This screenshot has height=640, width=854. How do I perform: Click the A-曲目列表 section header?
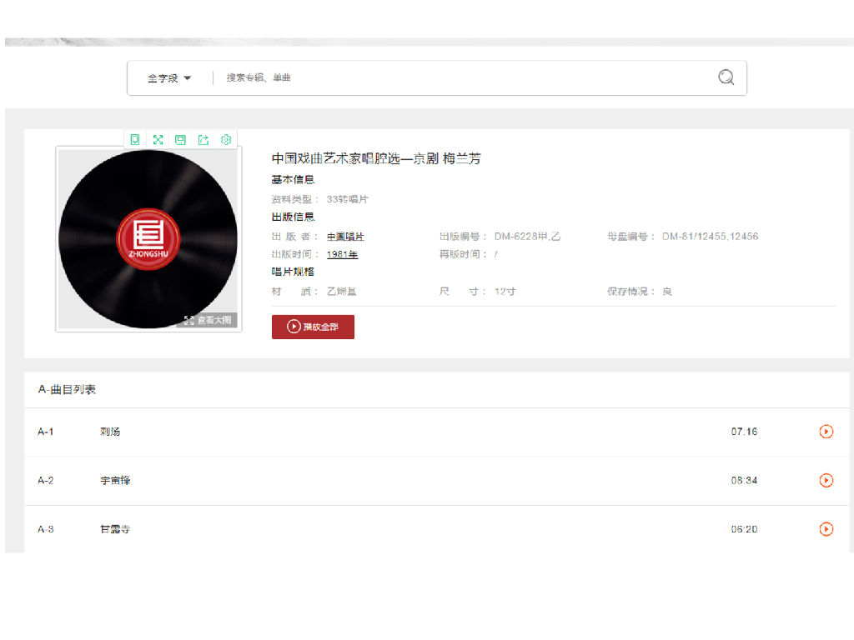tap(67, 389)
